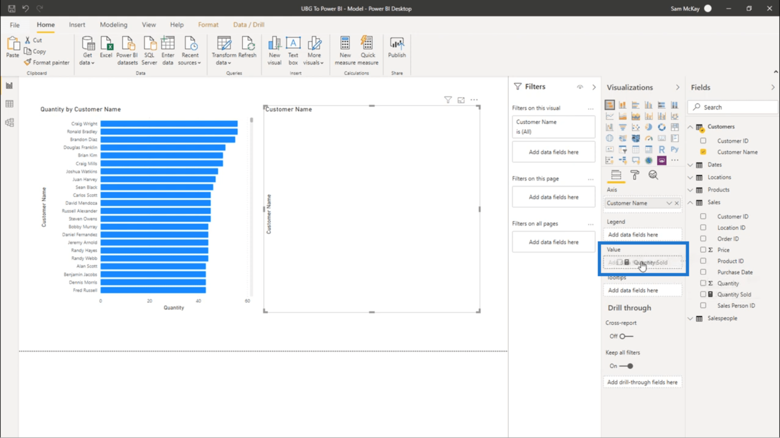
Task: Choose the globe map visual
Action: [610, 138]
